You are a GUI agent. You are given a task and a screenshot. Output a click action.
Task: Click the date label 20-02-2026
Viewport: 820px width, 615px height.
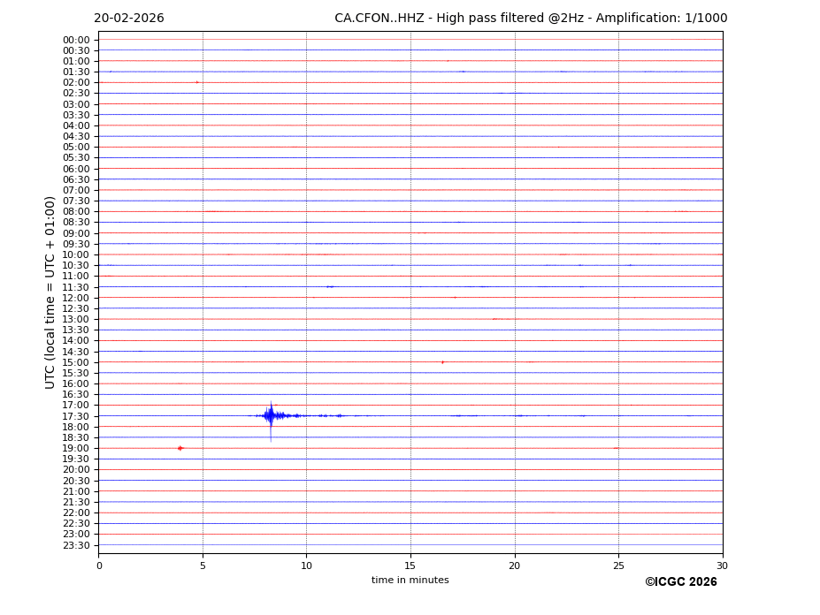pos(129,19)
